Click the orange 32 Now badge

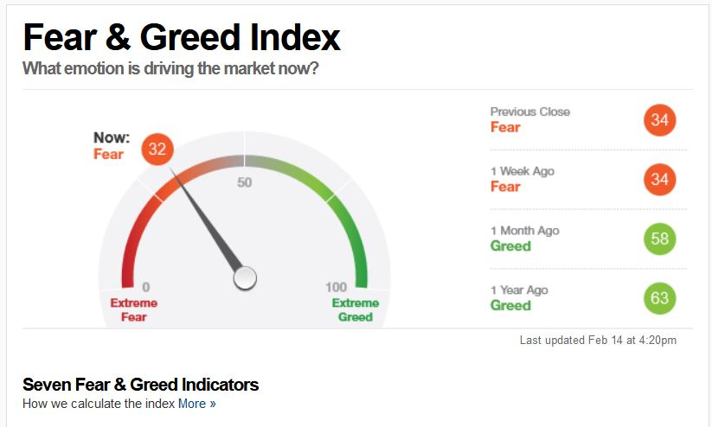[x=157, y=150]
